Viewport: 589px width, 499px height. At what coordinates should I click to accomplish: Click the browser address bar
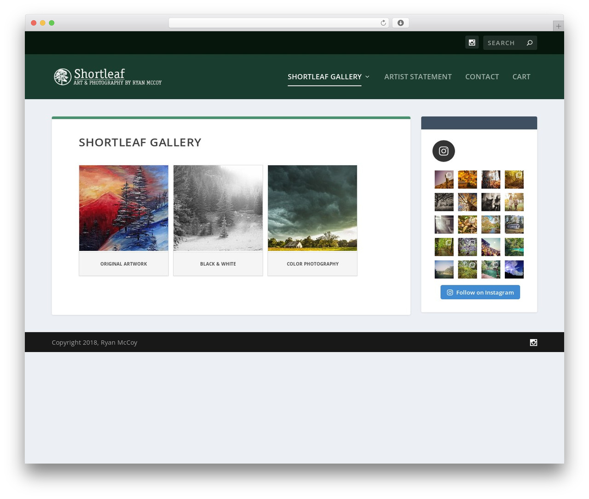(278, 23)
